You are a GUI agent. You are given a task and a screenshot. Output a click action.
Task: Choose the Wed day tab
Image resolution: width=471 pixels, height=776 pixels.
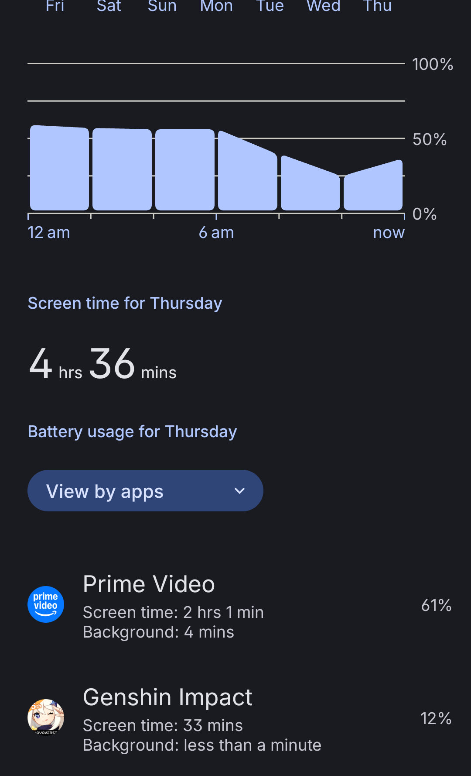(x=324, y=6)
